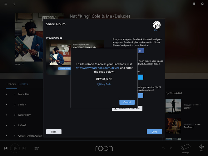The height and width of the screenshot is (156, 208).
Task: Open the Water album thumbnail
Action: coord(173,106)
